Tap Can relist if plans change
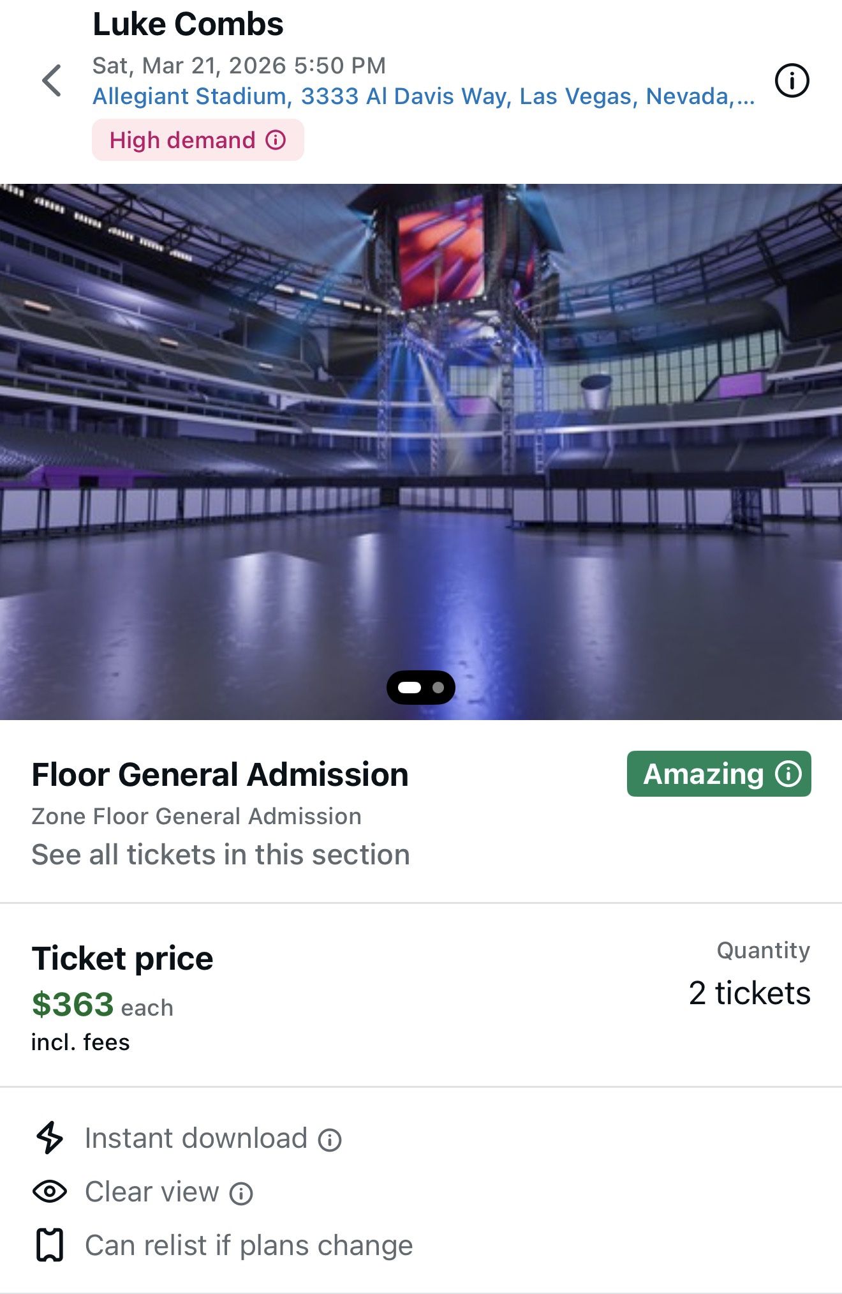The width and height of the screenshot is (842, 1294). coord(249,1245)
